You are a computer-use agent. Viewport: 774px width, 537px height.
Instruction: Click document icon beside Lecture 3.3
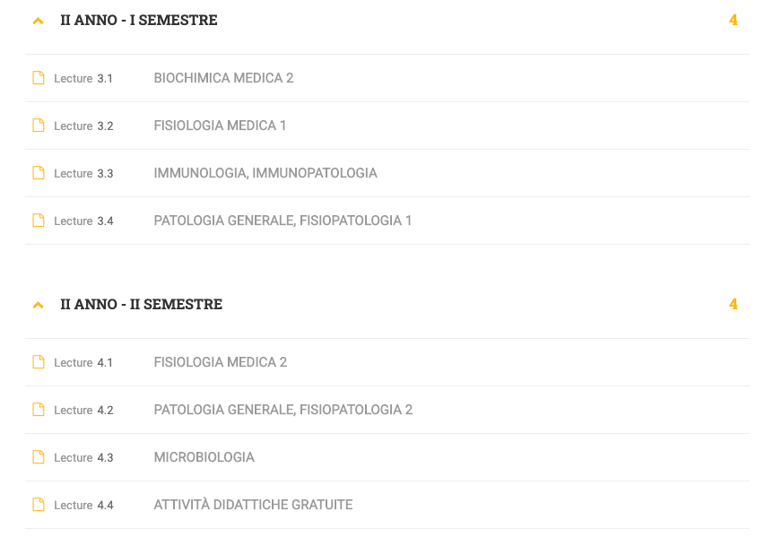click(x=39, y=173)
